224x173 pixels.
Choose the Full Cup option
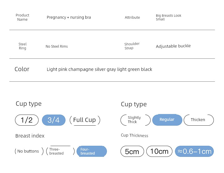pos(85,120)
